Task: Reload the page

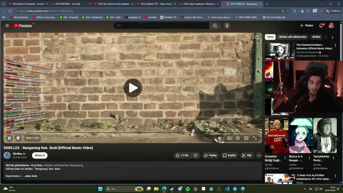Action: tap(10, 11)
